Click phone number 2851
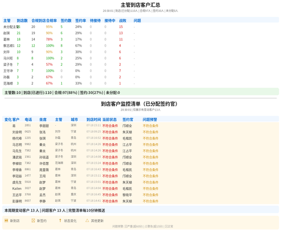 [28, 125]
